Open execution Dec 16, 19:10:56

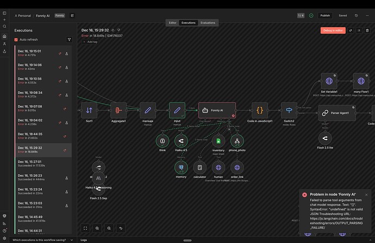43,80
